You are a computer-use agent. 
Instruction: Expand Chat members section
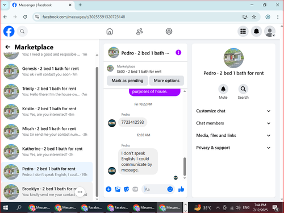click(x=233, y=123)
